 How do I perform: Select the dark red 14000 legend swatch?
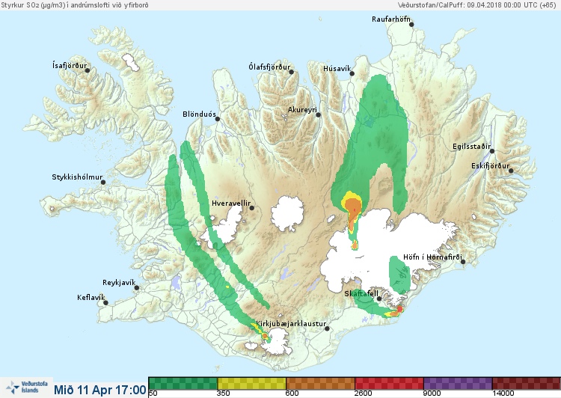(527, 383)
